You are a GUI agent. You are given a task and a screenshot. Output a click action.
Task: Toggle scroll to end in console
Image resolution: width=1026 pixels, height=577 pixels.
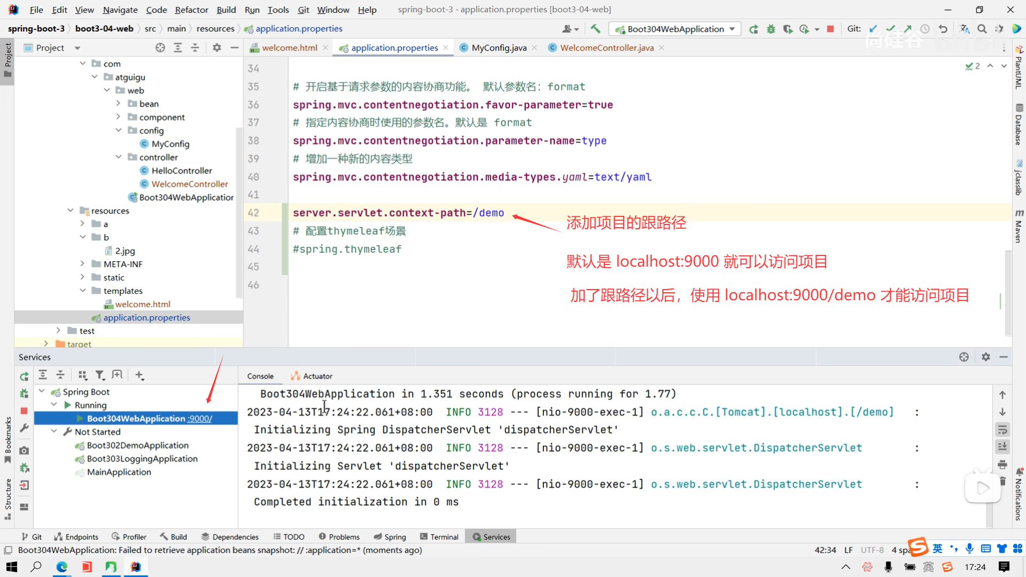[1002, 447]
